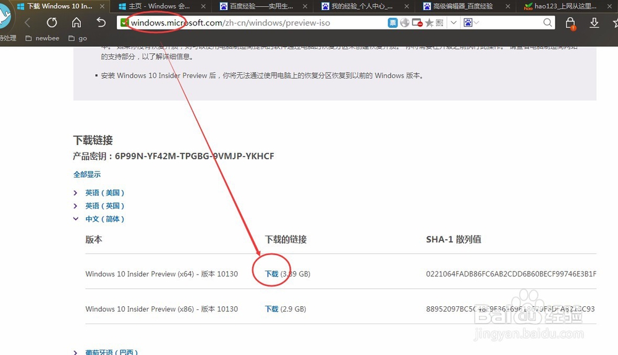
Task: Open the 英语（英国）language link
Action: (x=105, y=206)
